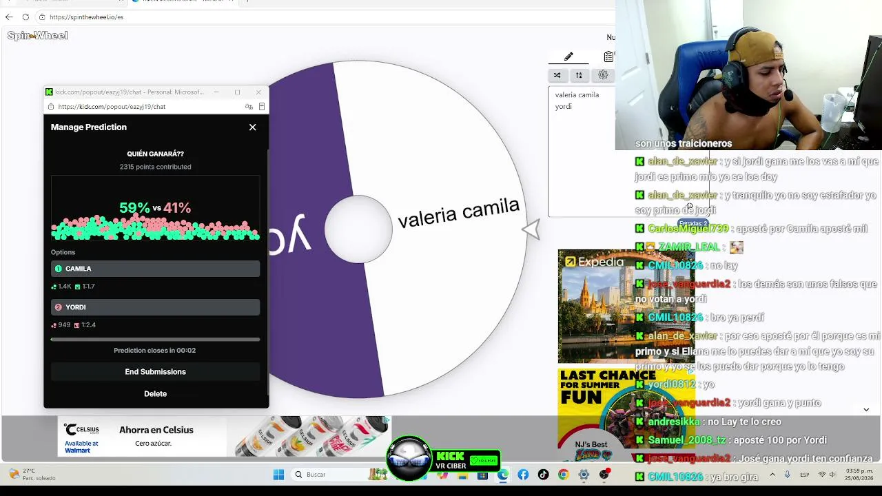Viewport: 882px width, 496px height.
Task: Open the Celsius Walmart banner ad
Action: 225,436
